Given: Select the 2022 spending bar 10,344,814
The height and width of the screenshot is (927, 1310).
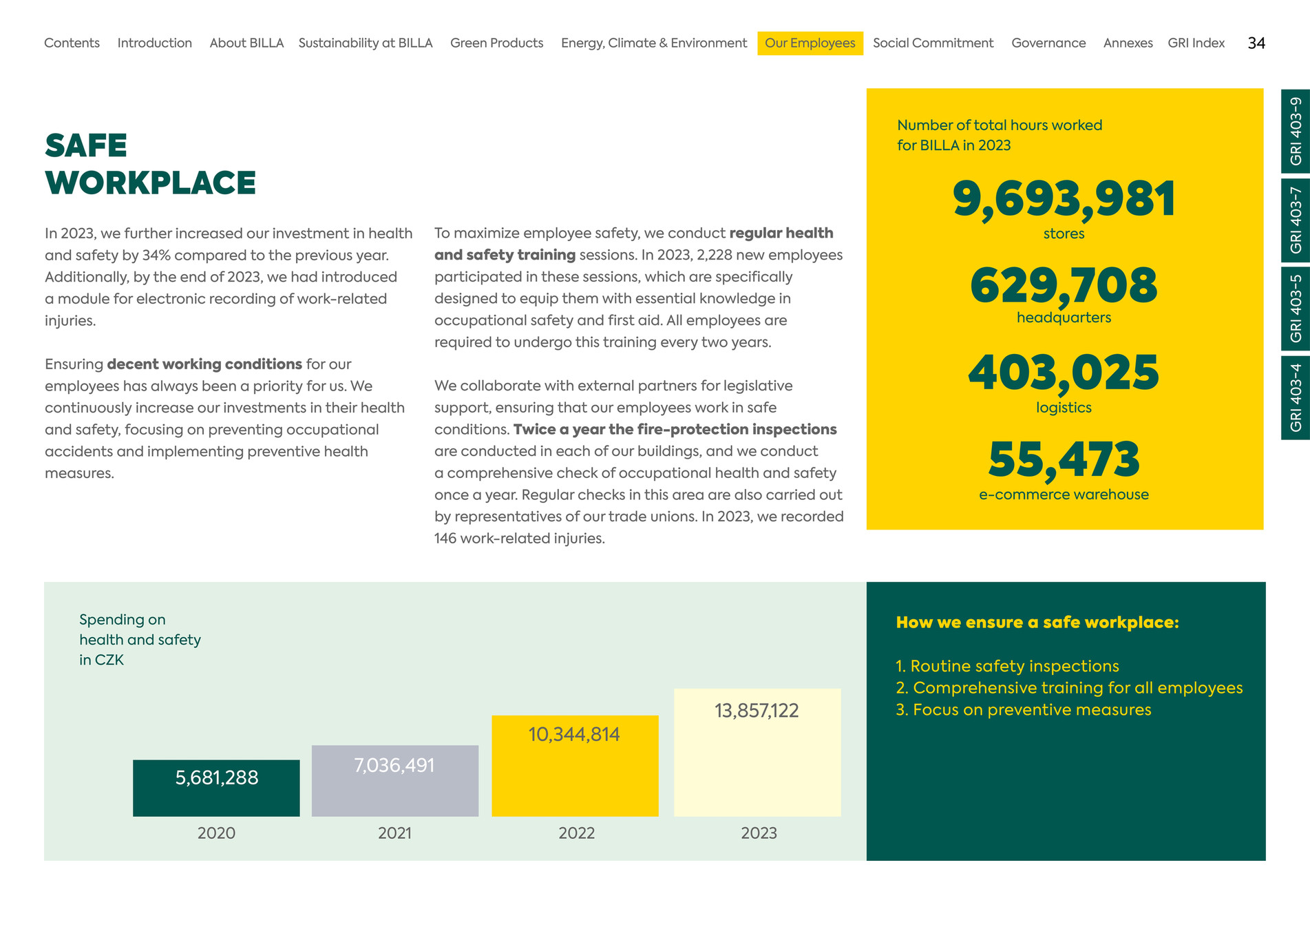Looking at the screenshot, I should (575, 766).
